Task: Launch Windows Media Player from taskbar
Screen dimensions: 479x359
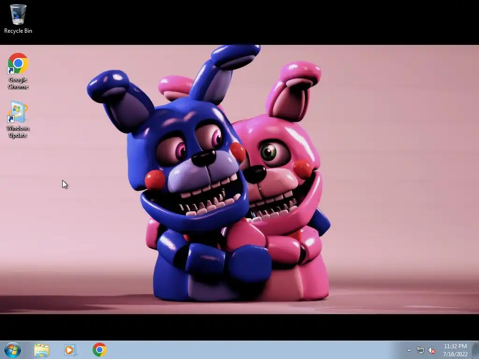Action: point(70,350)
